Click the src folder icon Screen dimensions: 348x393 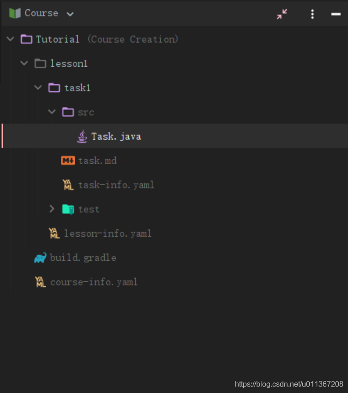68,112
